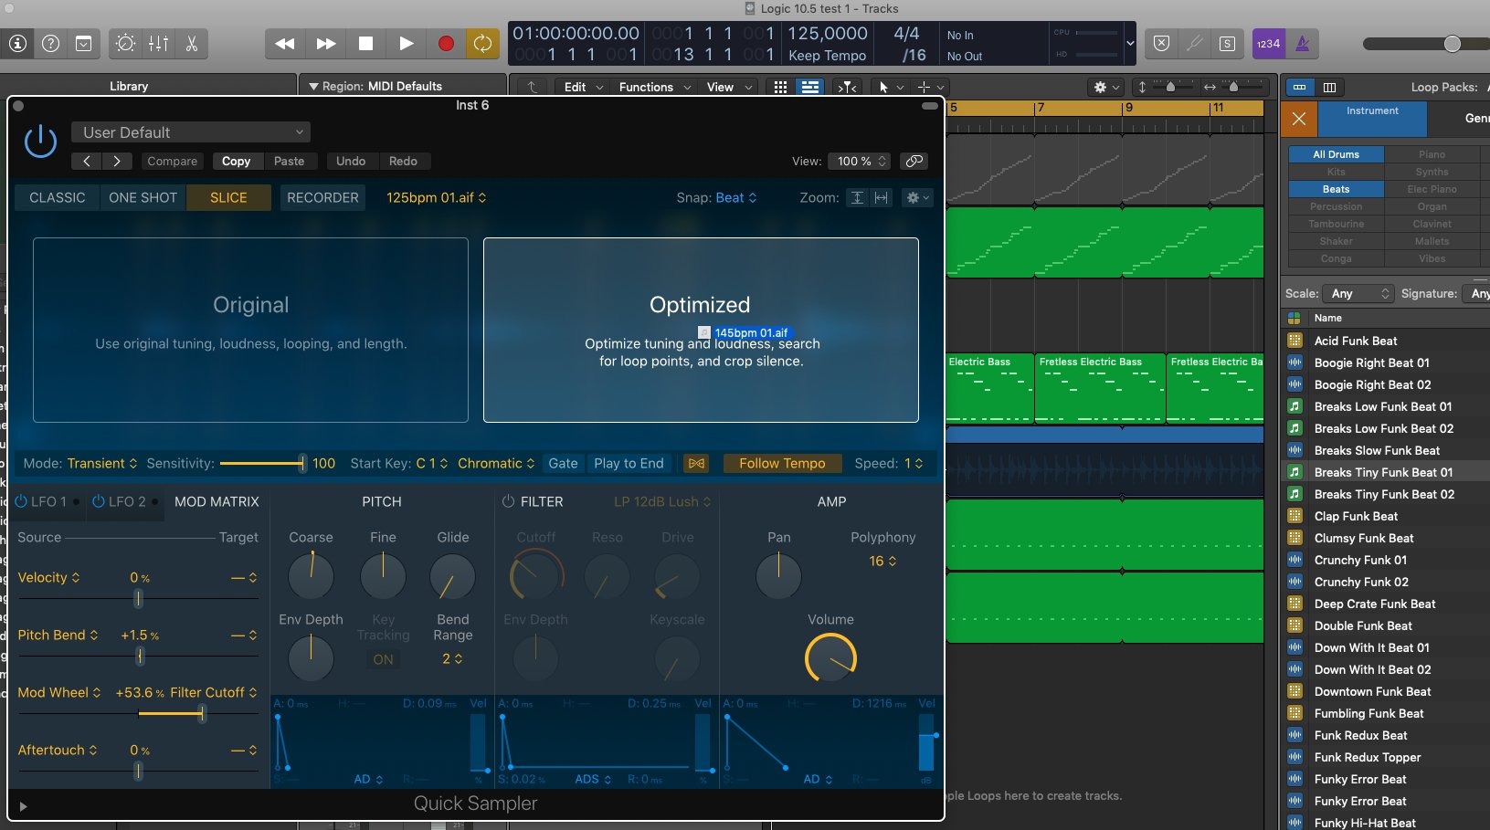The height and width of the screenshot is (830, 1490).
Task: Click the Stop transport button
Action: pos(365,43)
